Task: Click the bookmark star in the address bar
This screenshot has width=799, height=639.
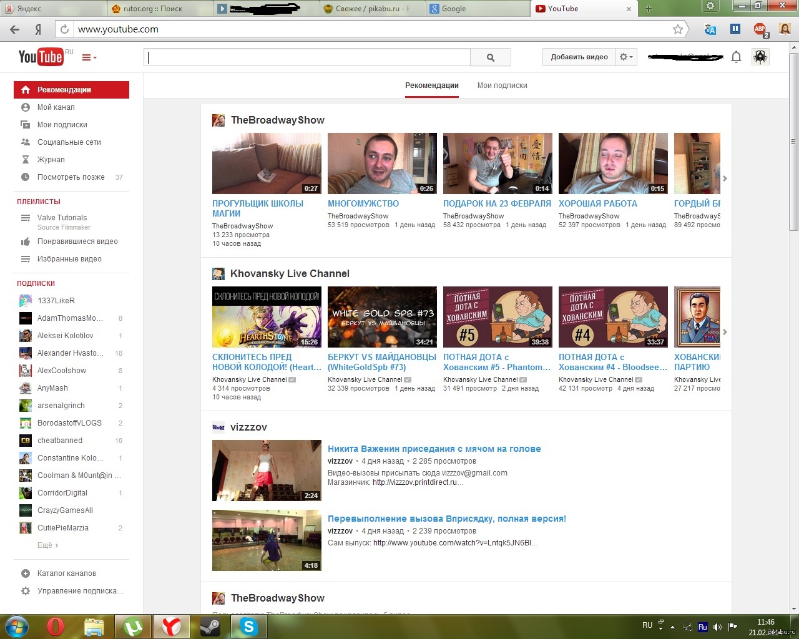Action: 678,29
